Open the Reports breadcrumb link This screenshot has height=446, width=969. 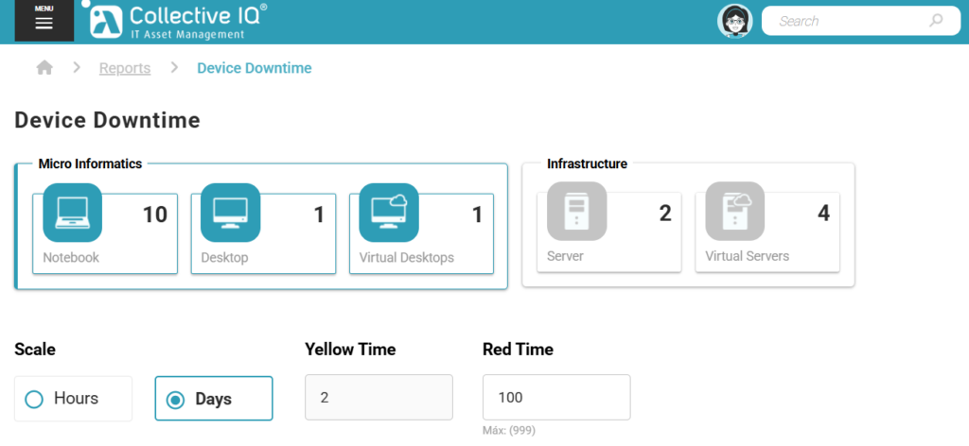(x=125, y=68)
